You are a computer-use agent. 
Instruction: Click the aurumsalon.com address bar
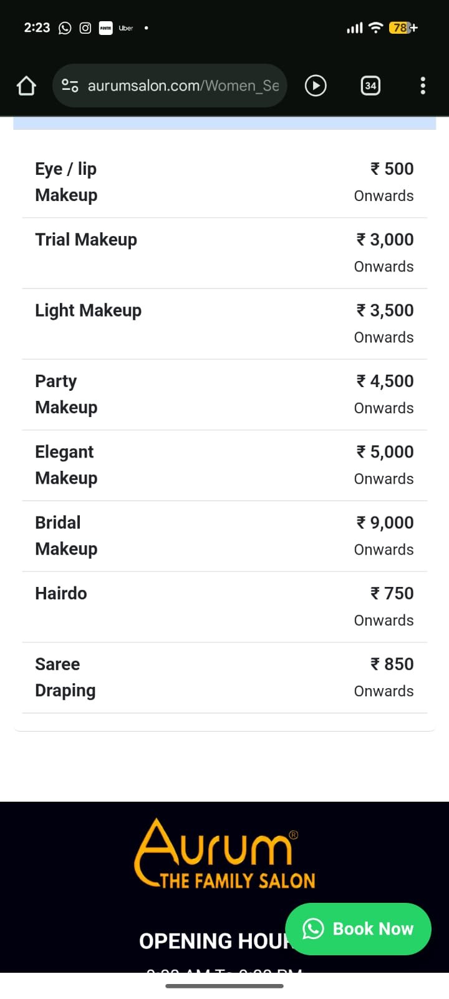pyautogui.click(x=182, y=86)
